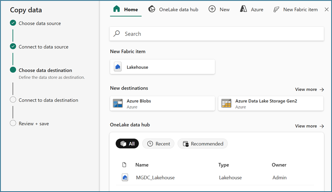This screenshot has height=192, width=332.
Task: Click the Admin owner cell
Action: pos(279,178)
